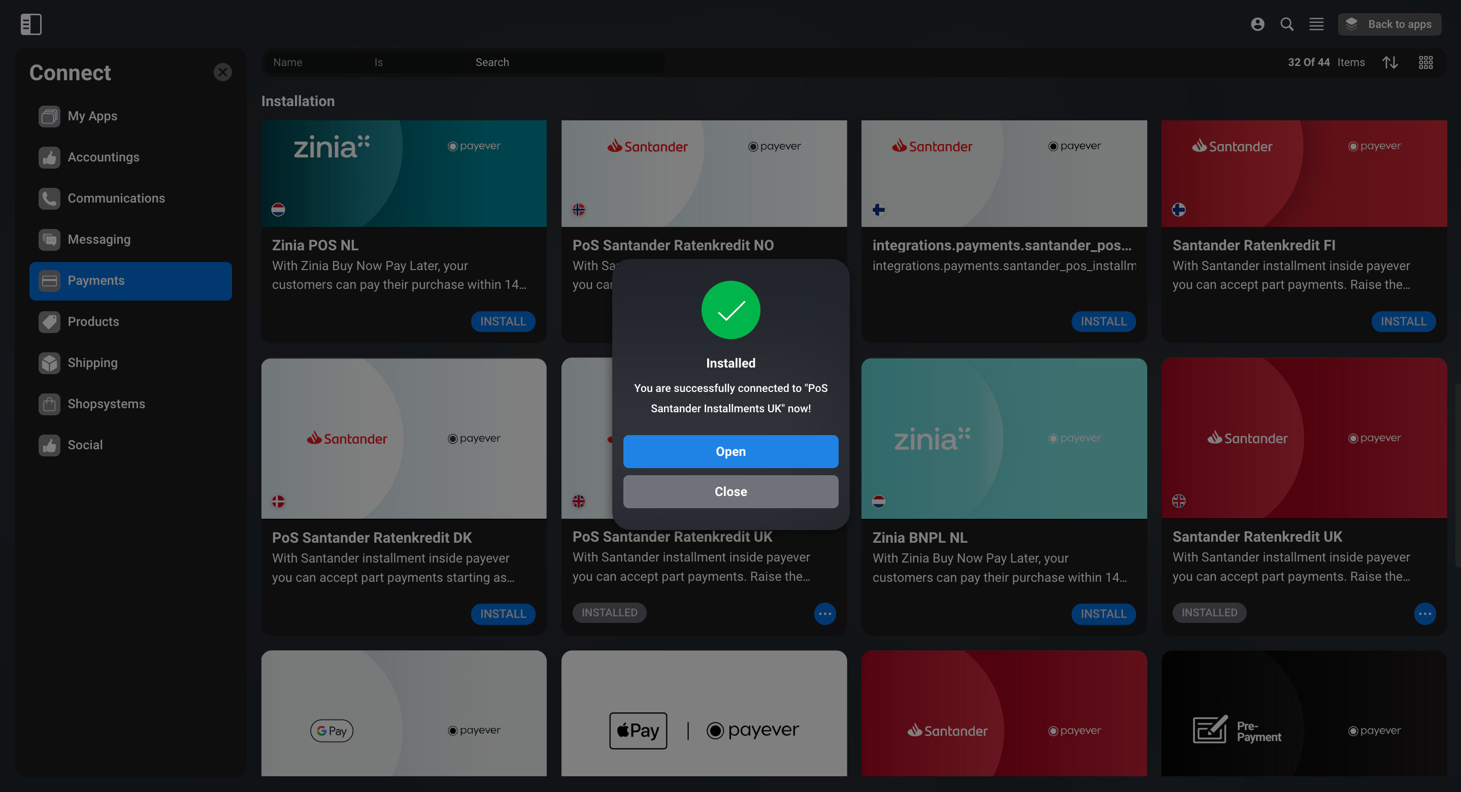This screenshot has height=792, width=1461.
Task: Click INSTALLED badge on PoS Santander Ratenkredit UK
Action: 609,613
